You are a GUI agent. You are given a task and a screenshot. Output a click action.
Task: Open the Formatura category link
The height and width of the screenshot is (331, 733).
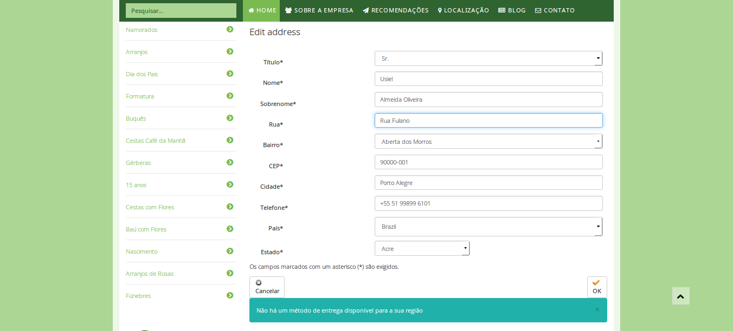click(x=140, y=96)
